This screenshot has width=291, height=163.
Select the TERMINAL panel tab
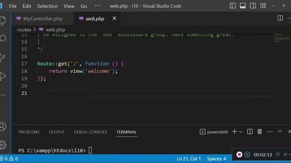(126, 132)
